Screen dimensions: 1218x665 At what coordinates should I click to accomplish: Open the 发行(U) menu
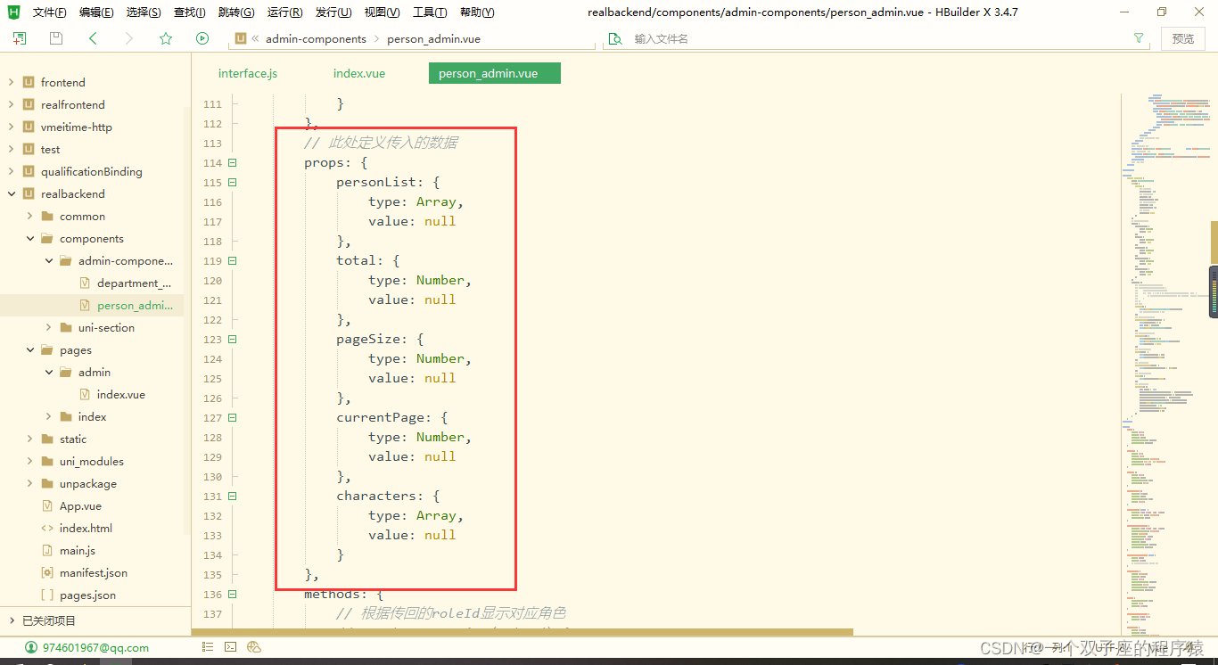click(333, 12)
